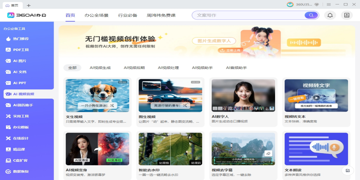This screenshot has width=360, height=180.
Task: Click 图片生成数字人 banner button
Action: click(214, 41)
